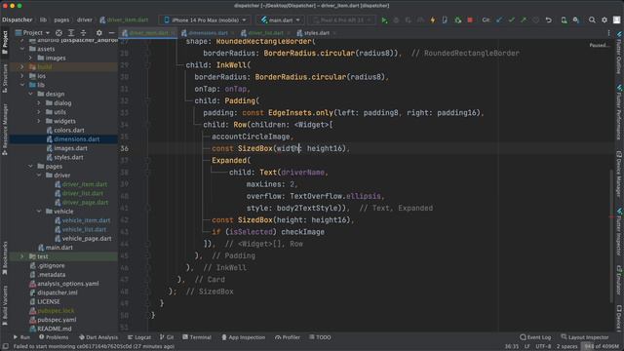Viewport: 624px width, 351px height.
Task: Open the Problems tool window
Action: pos(54,337)
